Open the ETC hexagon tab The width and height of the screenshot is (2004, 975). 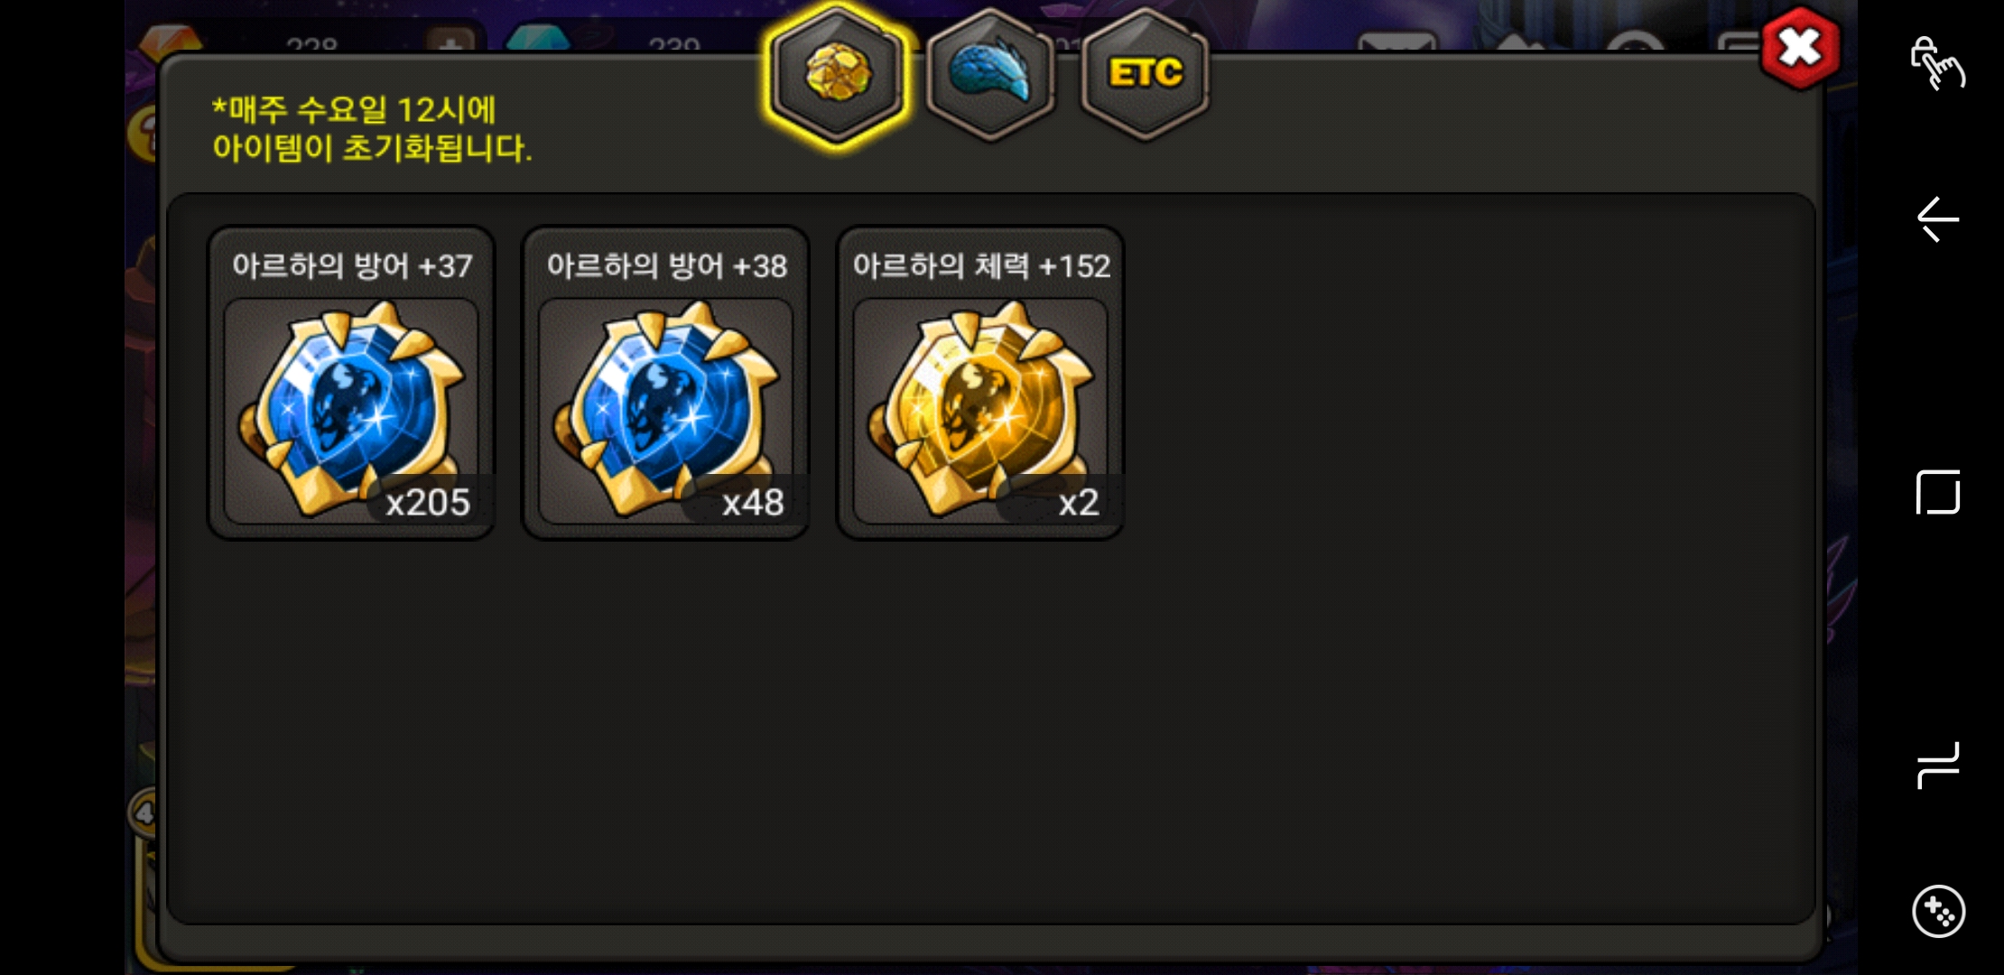(x=1145, y=74)
